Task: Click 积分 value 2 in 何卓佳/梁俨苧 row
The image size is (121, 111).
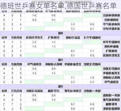Action: [4, 24]
